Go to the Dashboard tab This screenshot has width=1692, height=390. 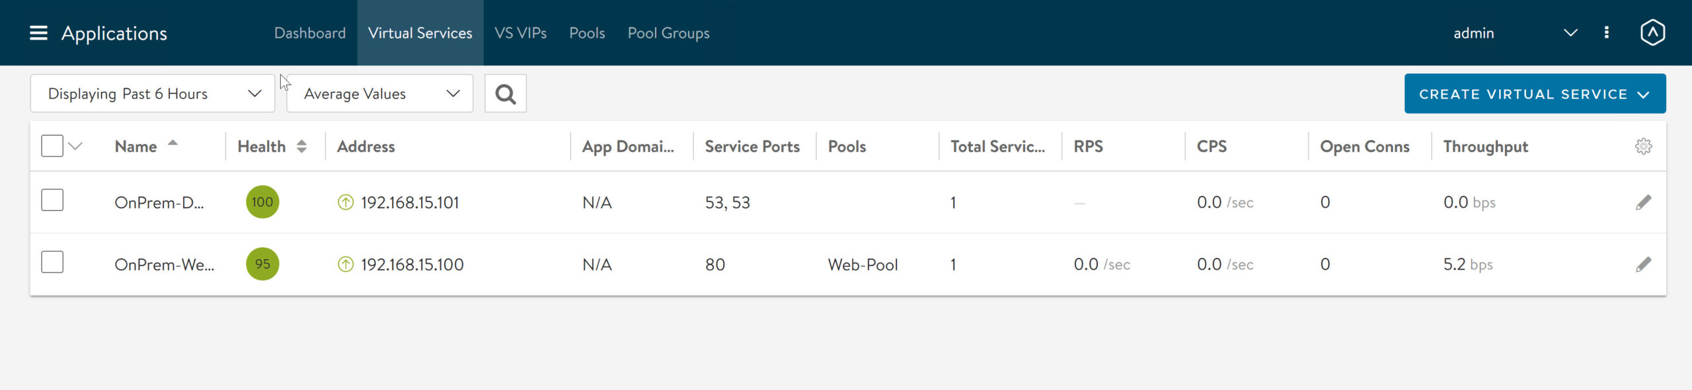[310, 33]
